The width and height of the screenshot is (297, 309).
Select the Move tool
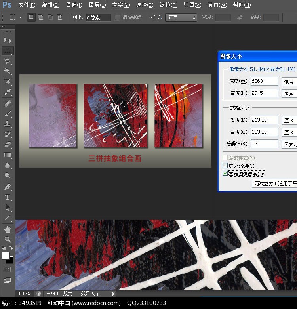pos(8,40)
